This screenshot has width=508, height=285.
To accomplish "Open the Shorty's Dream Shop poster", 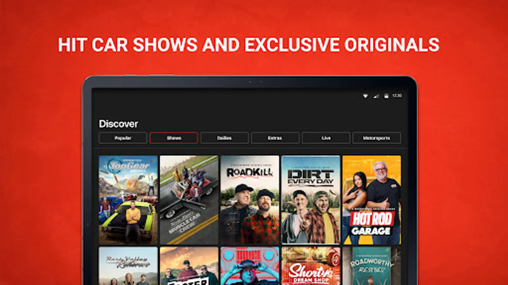I will tap(311, 266).
